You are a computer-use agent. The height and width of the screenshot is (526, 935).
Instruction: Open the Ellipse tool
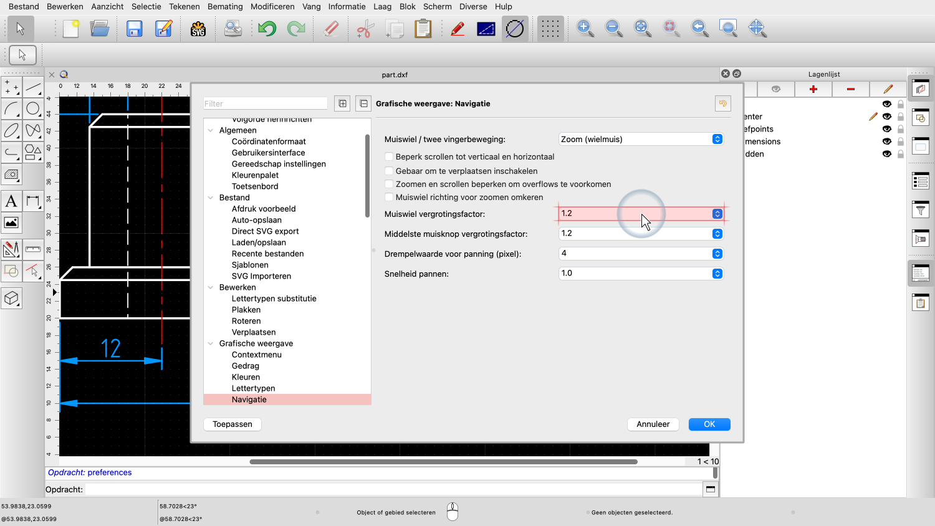pos(11,130)
